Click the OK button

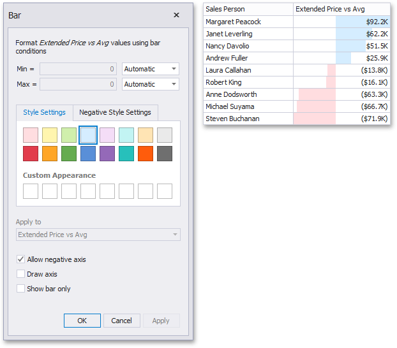tap(82, 321)
